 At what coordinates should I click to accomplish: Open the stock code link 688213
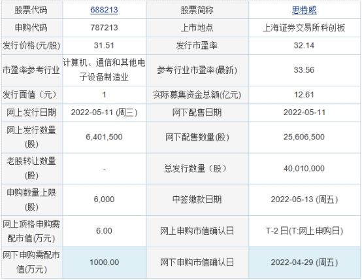coord(104,10)
